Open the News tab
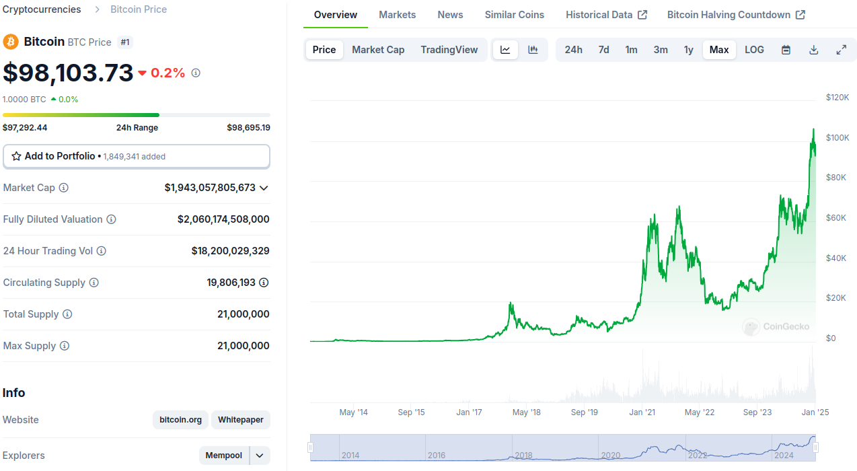 (x=449, y=14)
